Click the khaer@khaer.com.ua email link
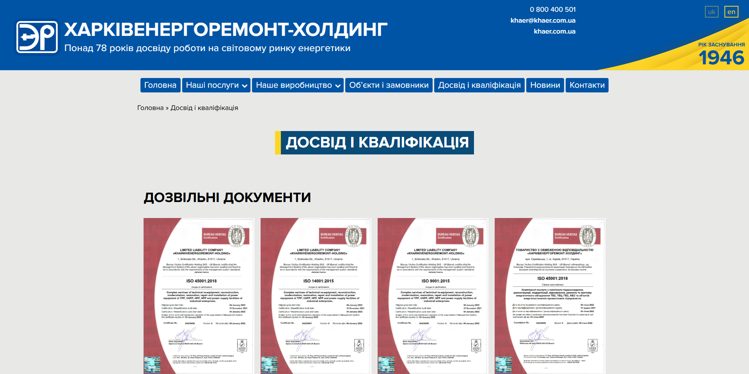 click(543, 20)
